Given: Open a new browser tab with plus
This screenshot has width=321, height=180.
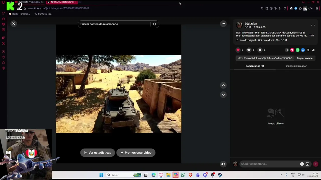Looking at the screenshot, I should 80,2.
